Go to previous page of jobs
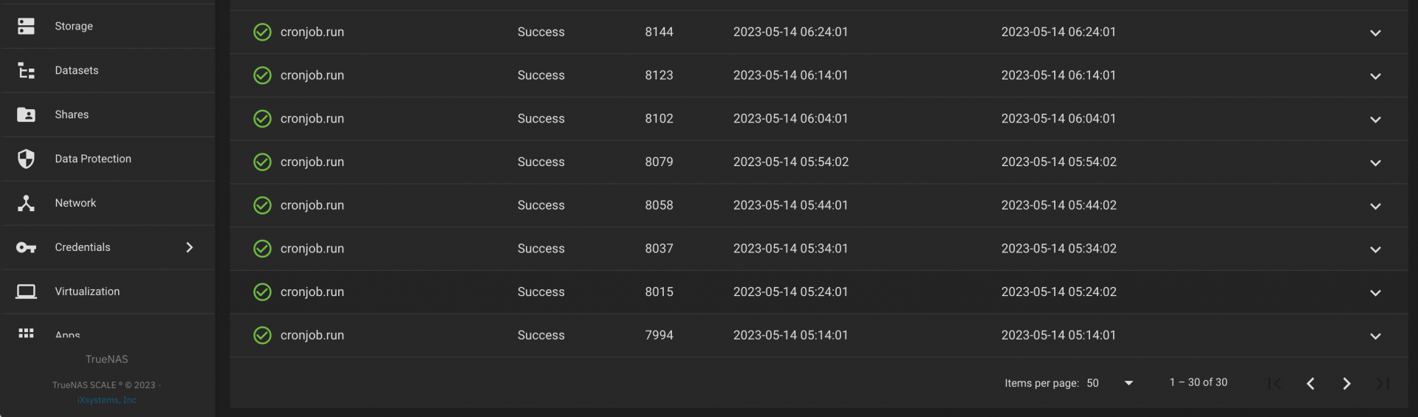 pyautogui.click(x=1310, y=383)
